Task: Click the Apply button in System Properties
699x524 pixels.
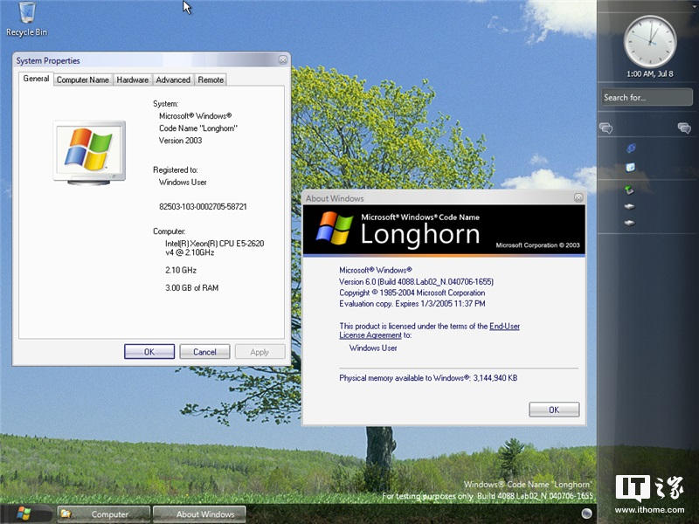Action: point(260,352)
